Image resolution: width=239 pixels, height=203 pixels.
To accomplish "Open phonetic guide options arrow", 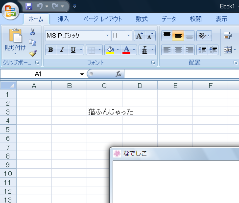I will point(153,50).
